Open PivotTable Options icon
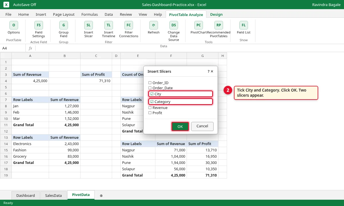This screenshot has width=344, height=206. 14,25
